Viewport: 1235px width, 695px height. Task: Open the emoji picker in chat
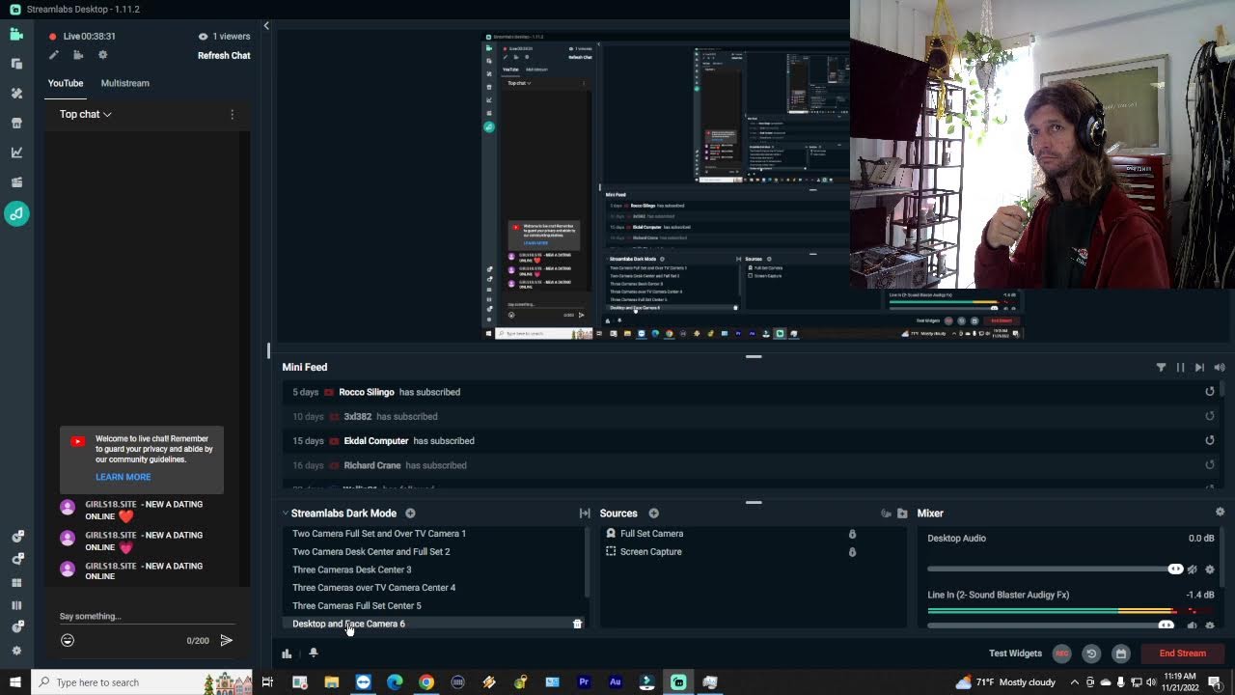(68, 640)
